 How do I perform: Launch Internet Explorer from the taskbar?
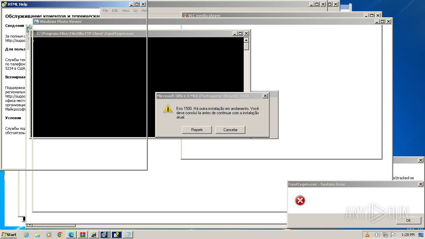point(27,235)
